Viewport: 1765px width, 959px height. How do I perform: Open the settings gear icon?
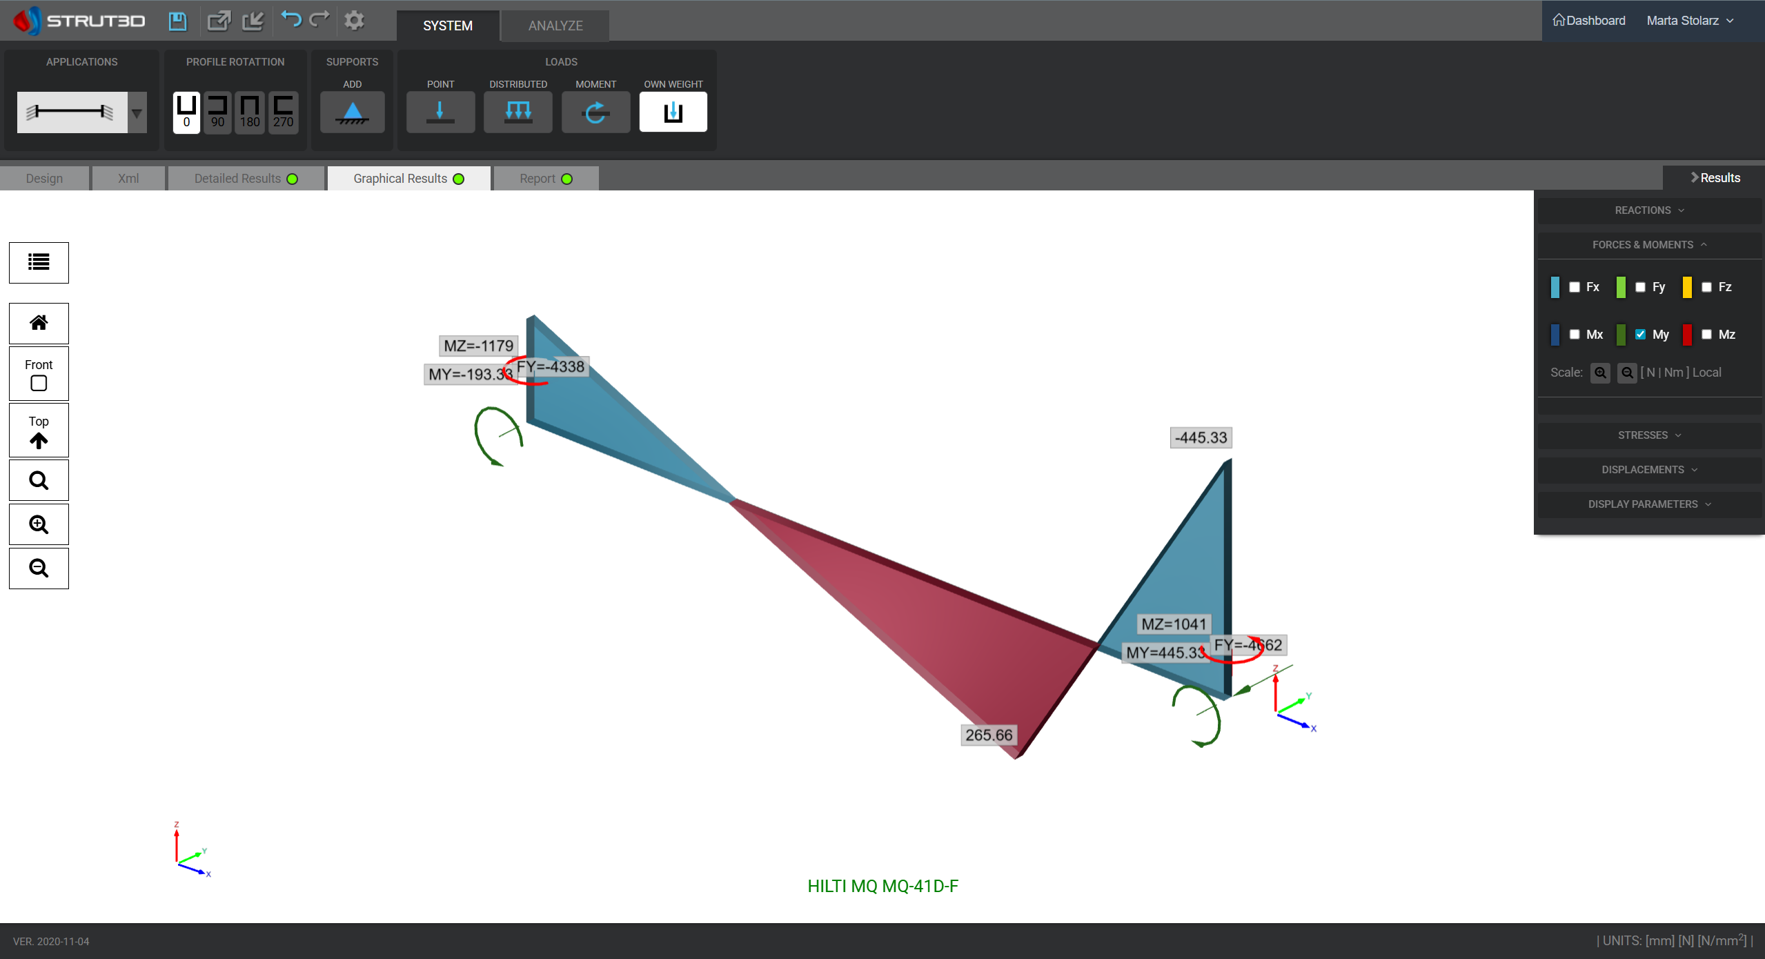(x=354, y=21)
